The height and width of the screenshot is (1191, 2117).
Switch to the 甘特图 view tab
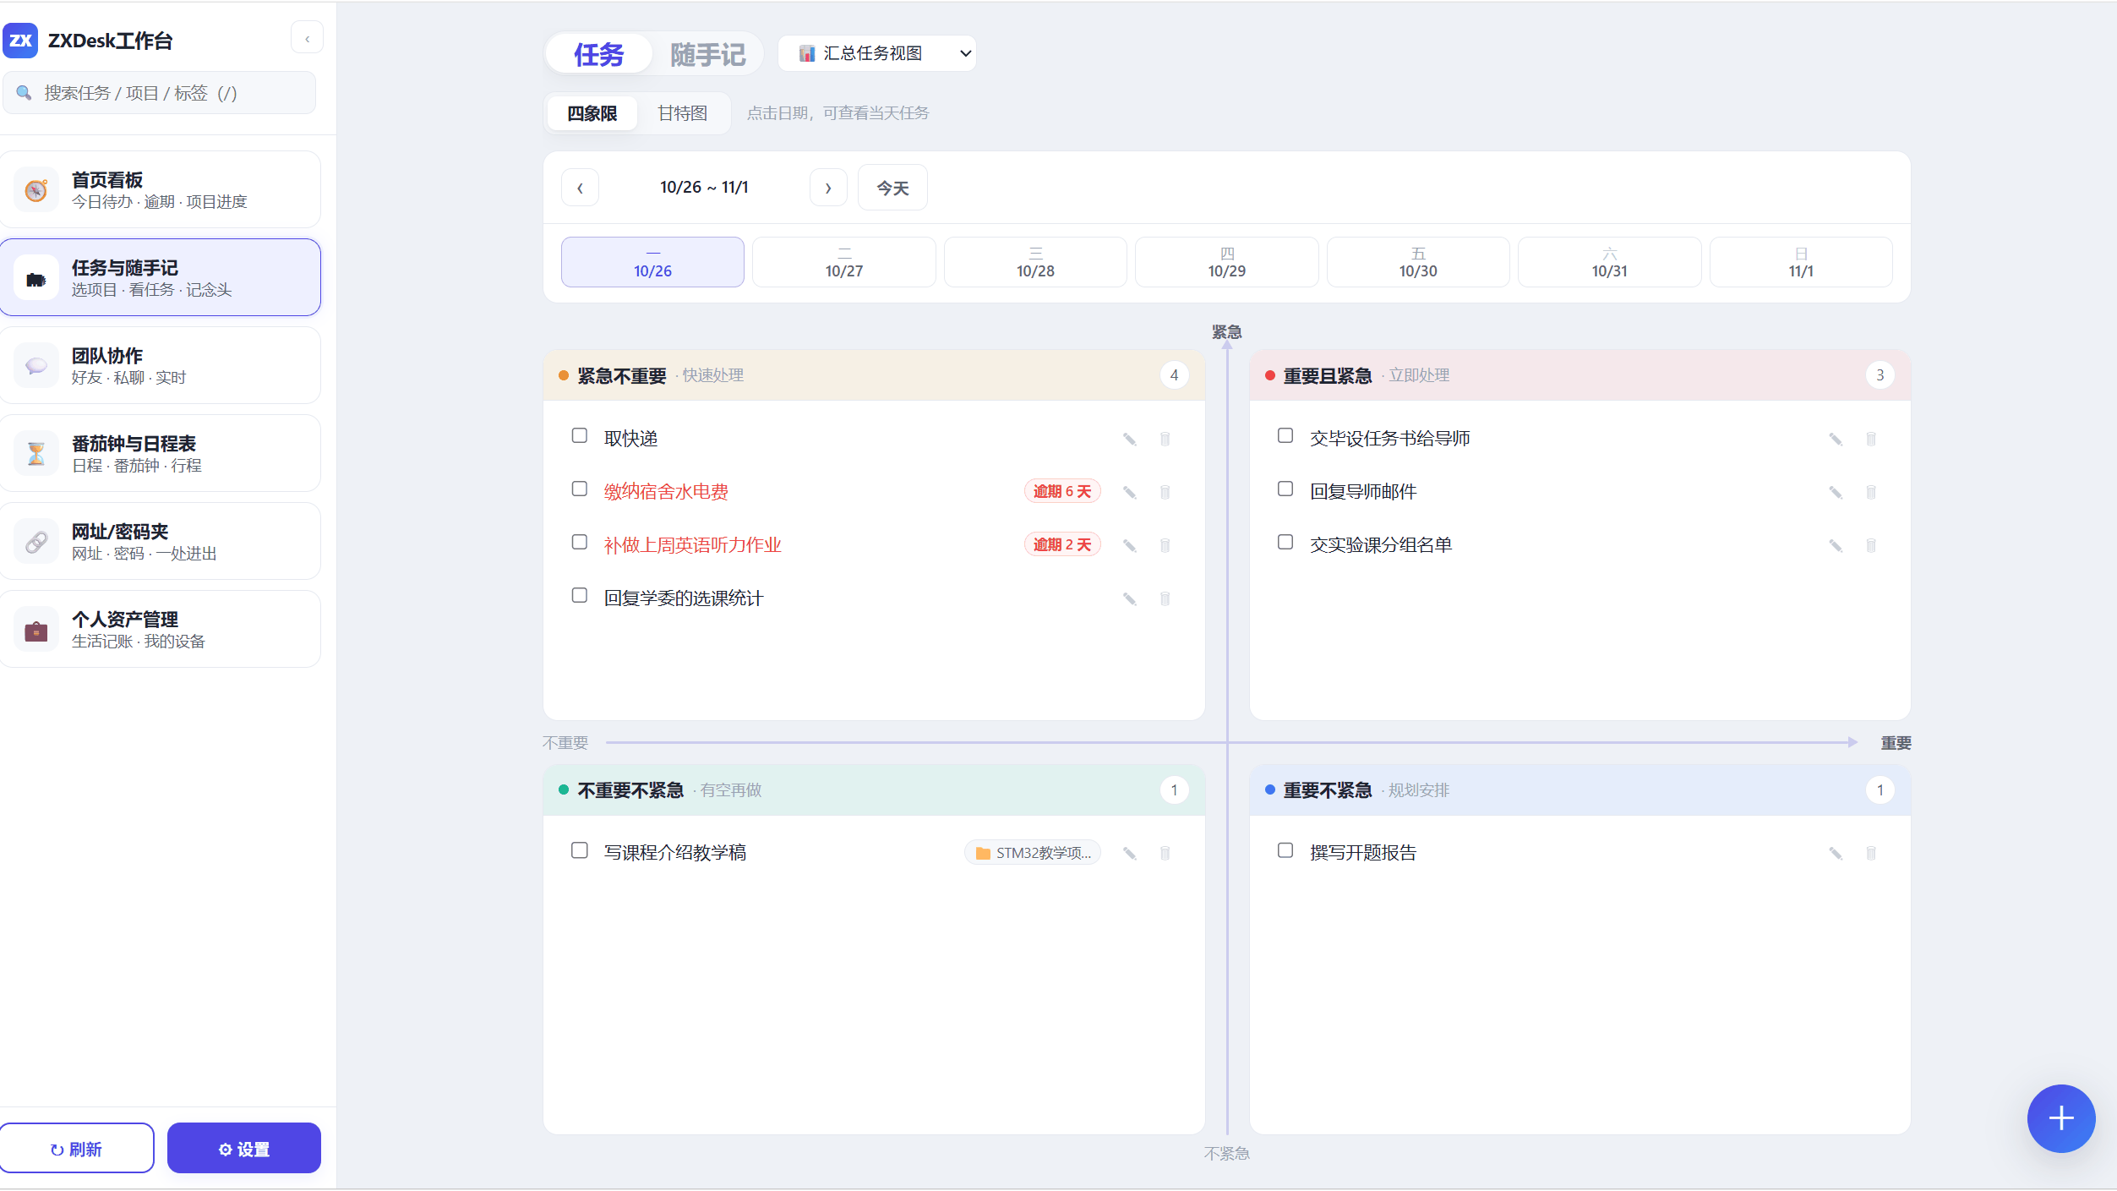pos(682,113)
